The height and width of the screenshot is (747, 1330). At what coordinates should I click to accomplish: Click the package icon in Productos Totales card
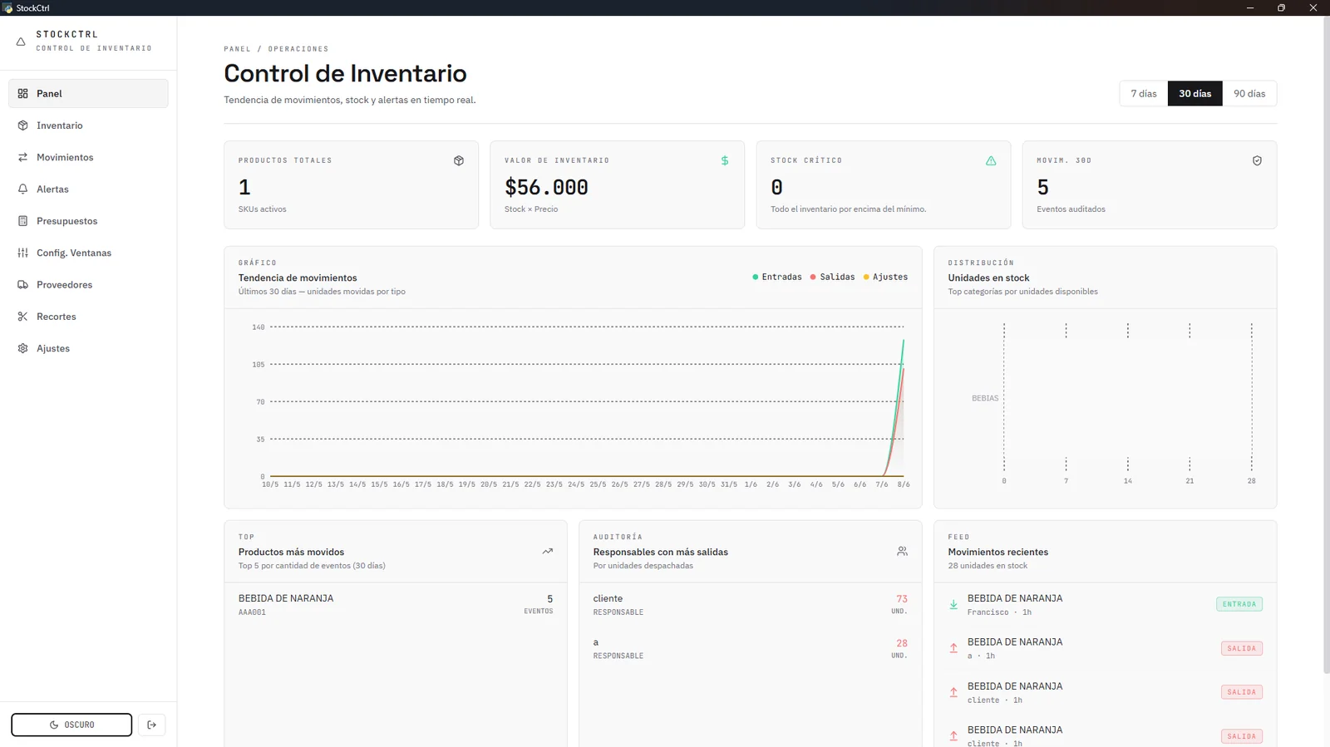pyautogui.click(x=459, y=160)
